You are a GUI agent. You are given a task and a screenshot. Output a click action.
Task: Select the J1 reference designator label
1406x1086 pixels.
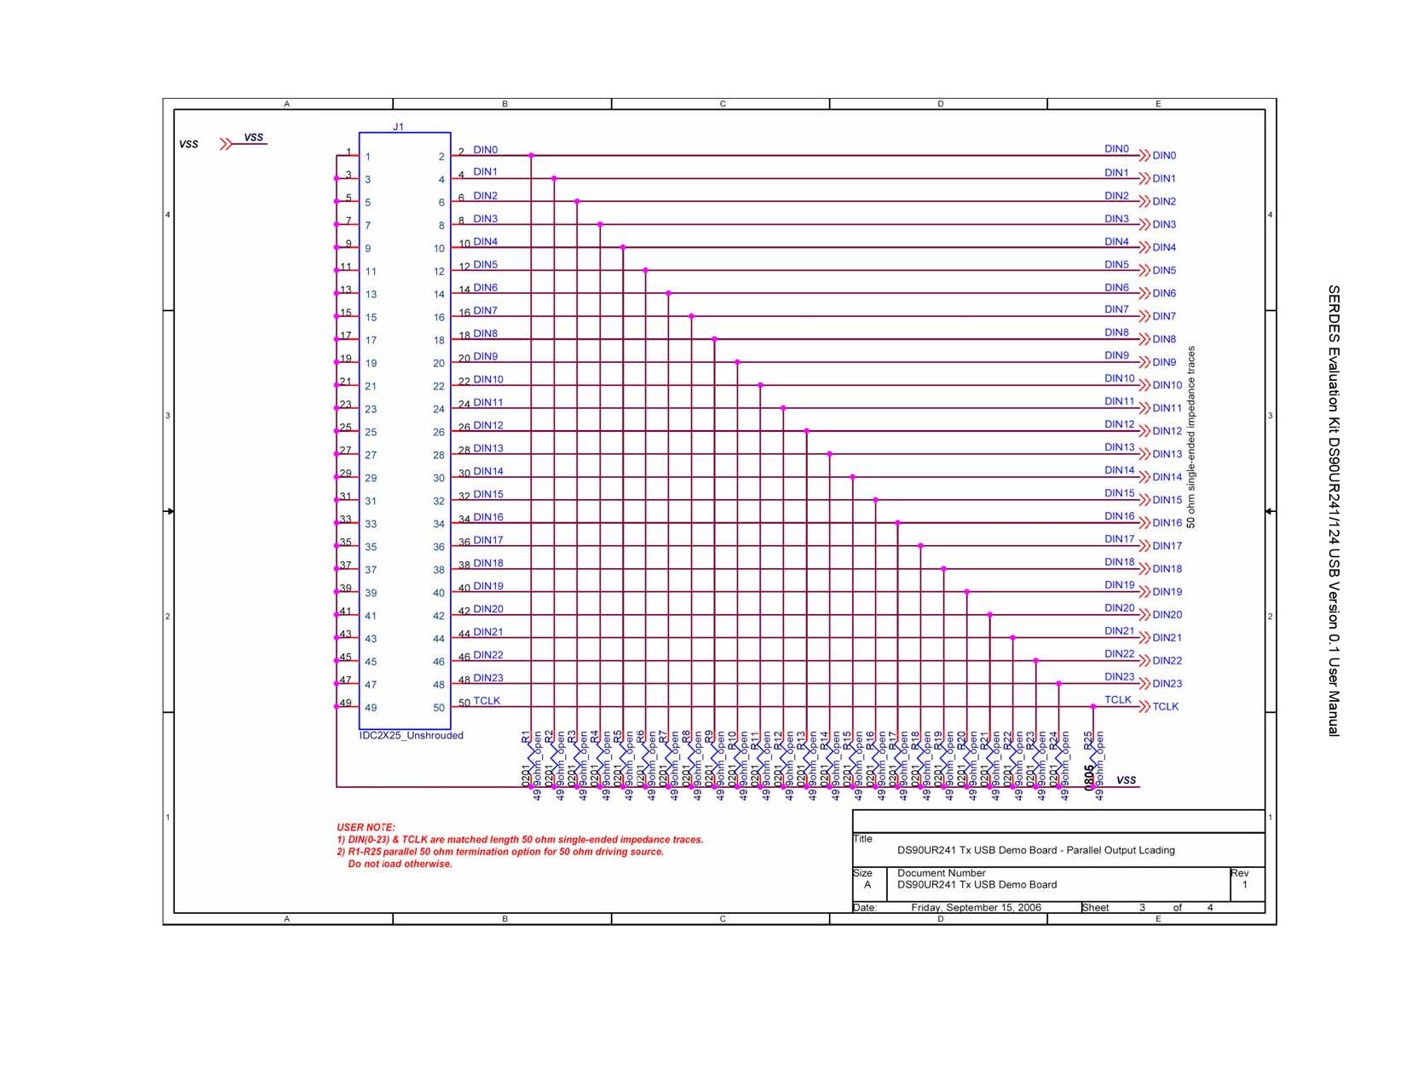[398, 127]
